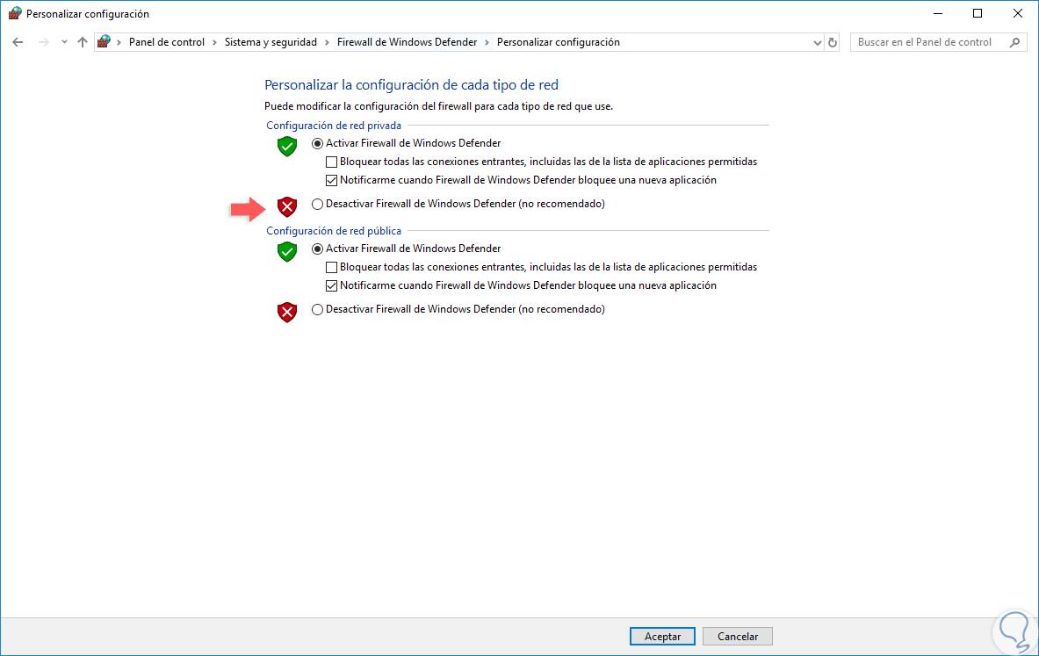Click green shield icon in private network section
Viewport: 1039px width, 656px height.
click(287, 147)
